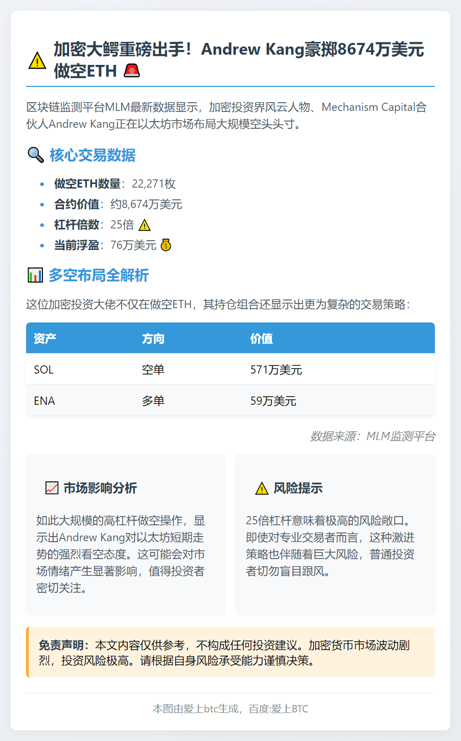The width and height of the screenshot is (461, 741).
Task: Click the trend chart icon by 市场影响分析
Action: (x=52, y=488)
